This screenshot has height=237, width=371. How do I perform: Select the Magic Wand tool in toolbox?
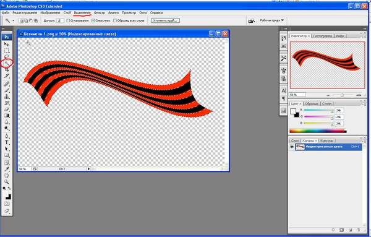coord(7,63)
